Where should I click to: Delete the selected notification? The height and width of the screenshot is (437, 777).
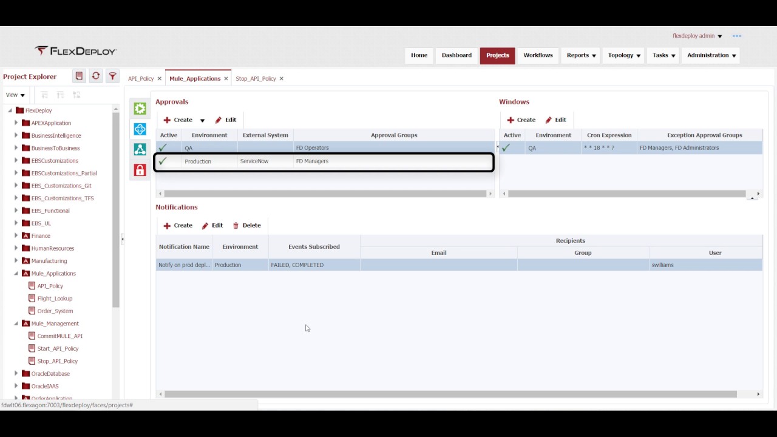[246, 225]
